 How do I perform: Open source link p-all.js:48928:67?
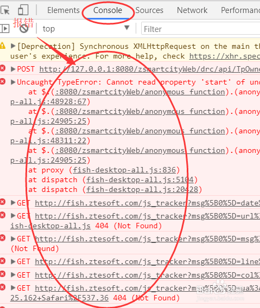(48, 102)
